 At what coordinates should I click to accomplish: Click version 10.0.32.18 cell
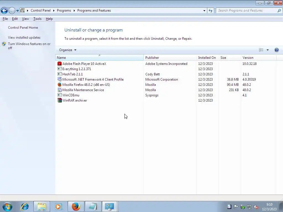[x=250, y=64]
